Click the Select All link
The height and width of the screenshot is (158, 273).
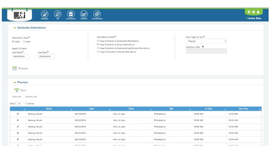16,97
